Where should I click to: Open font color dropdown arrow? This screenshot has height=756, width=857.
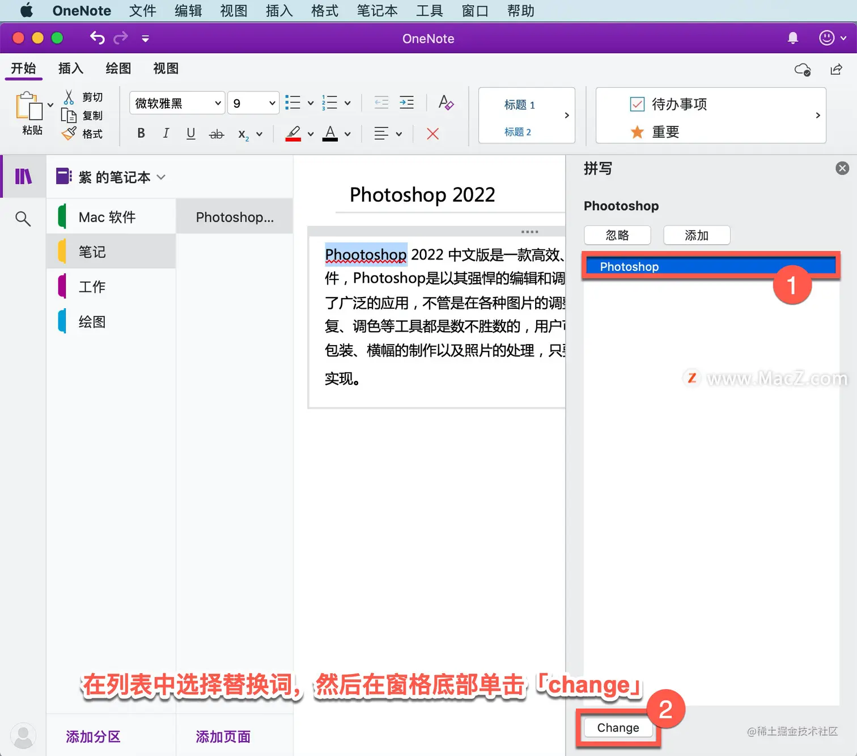347,134
